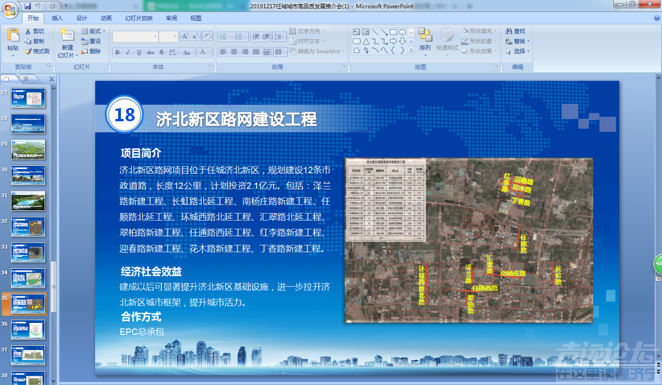The image size is (662, 385).
Task: Save the presentation from the quick access toolbar
Action: 27,6
